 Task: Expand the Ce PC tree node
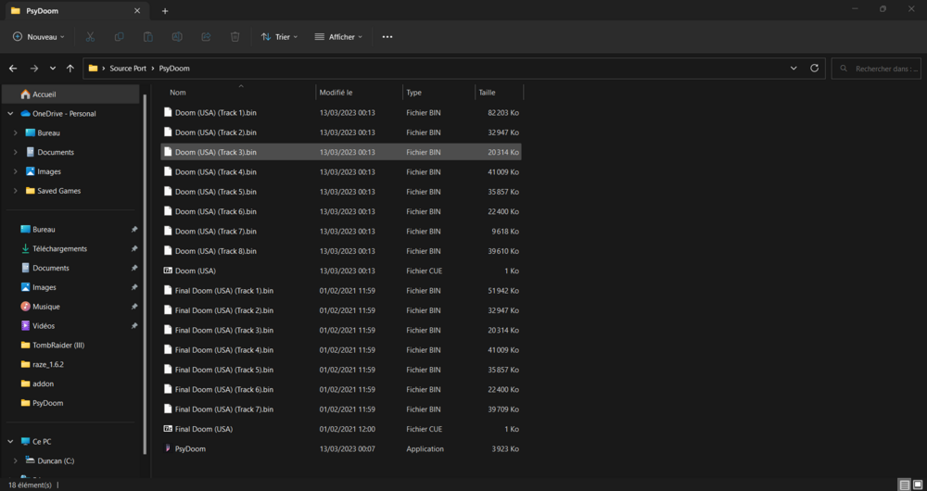point(10,442)
